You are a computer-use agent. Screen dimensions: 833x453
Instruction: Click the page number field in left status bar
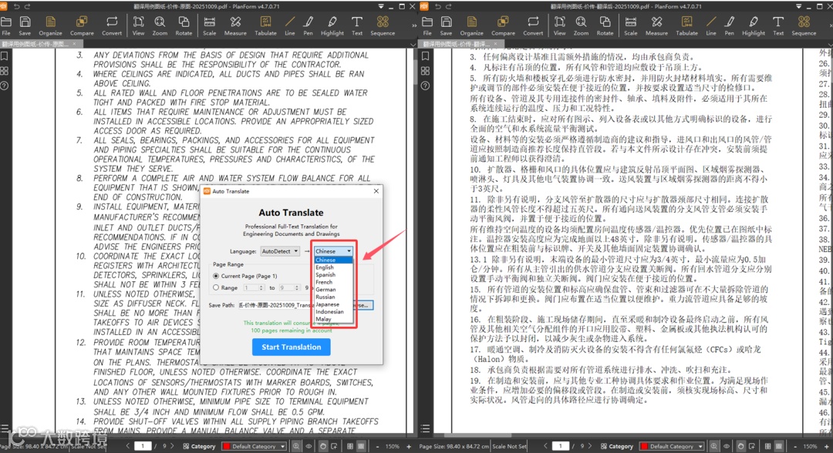143,446
